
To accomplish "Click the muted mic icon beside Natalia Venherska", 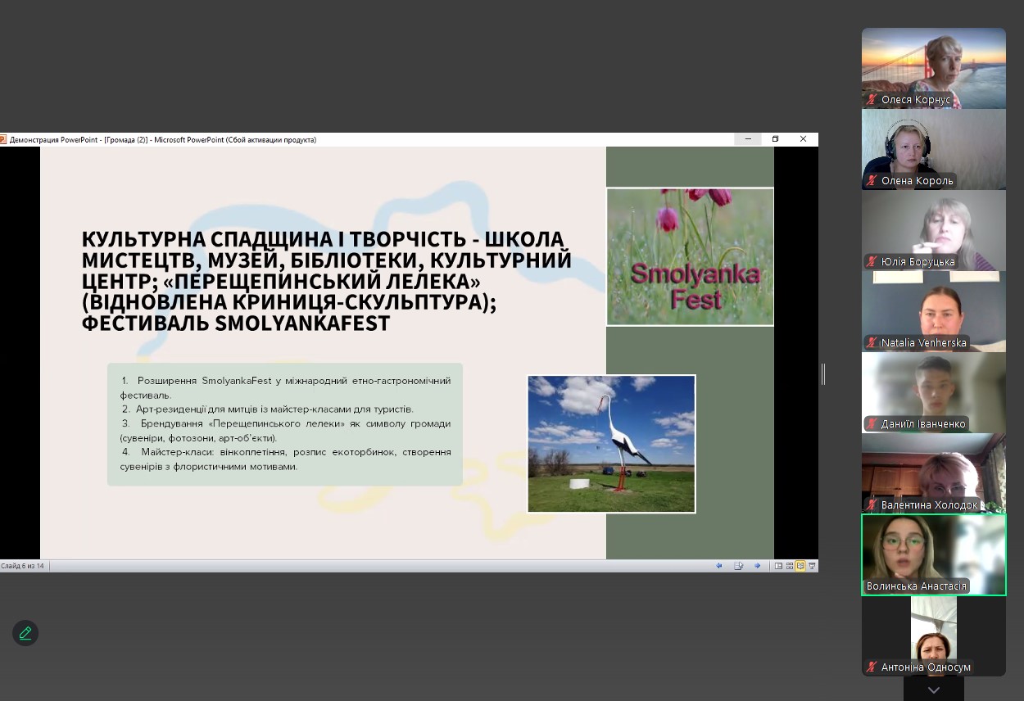I will pos(872,343).
